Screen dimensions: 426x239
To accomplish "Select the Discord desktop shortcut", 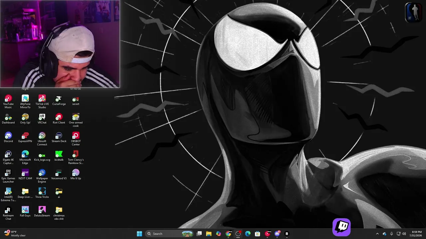I will click(x=8, y=137).
